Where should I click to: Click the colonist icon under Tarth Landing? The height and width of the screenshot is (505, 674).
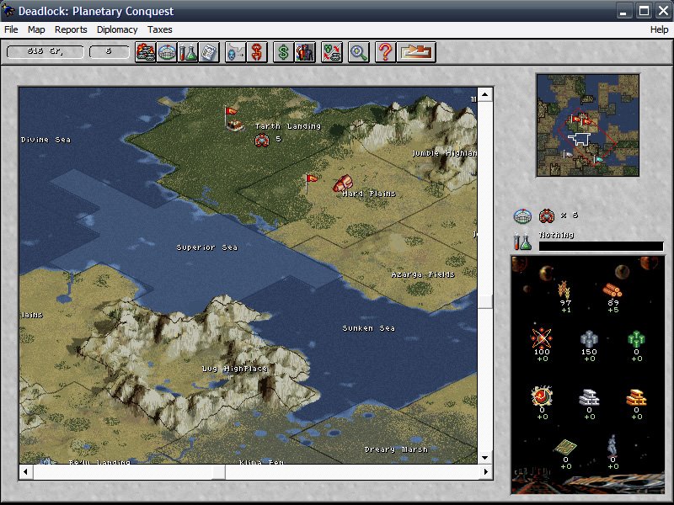click(x=262, y=141)
